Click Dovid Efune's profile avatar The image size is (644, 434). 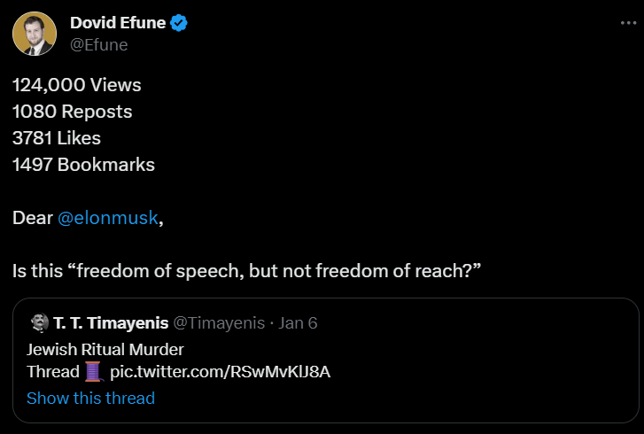click(x=35, y=34)
